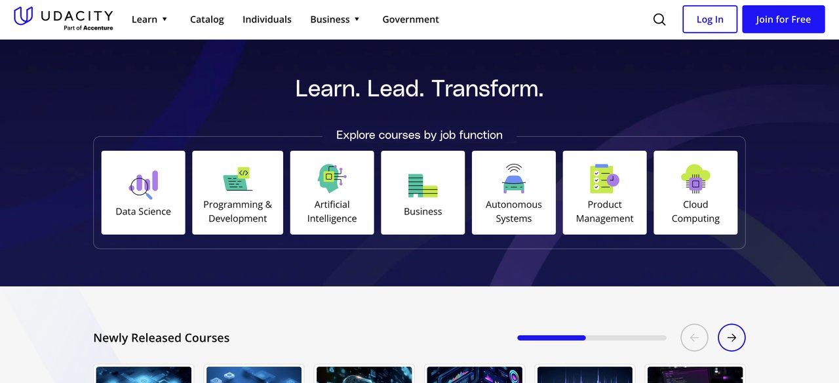The height and width of the screenshot is (383, 839).
Task: Click the Newly Released Courses heading
Action: 161,338
